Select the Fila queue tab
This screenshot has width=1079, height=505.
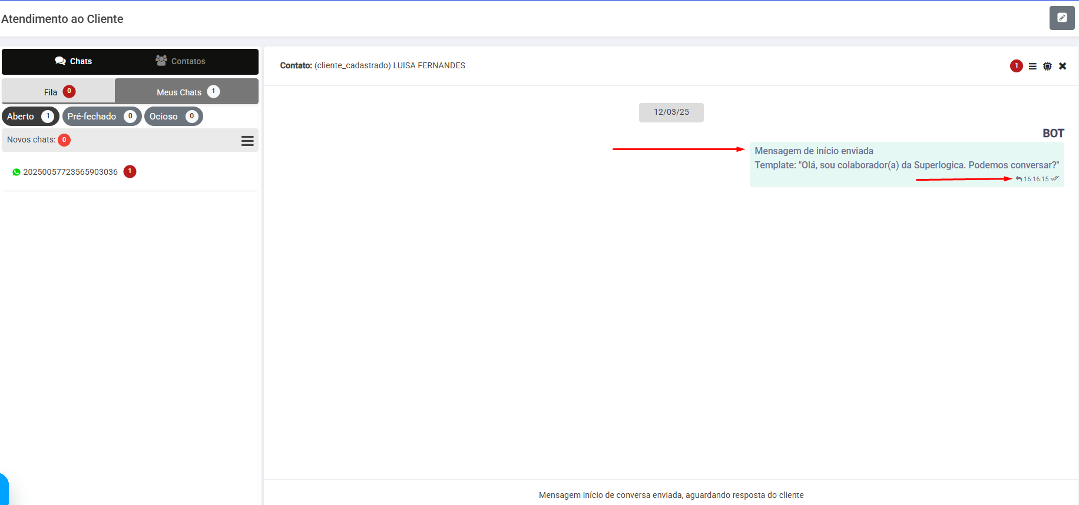click(x=58, y=91)
